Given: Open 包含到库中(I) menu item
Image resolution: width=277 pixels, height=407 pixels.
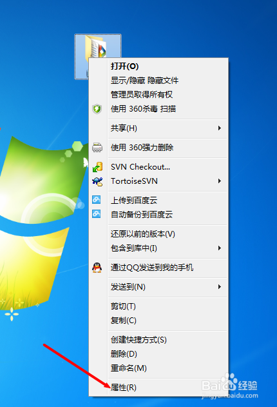Looking at the screenshot, I should coord(158,248).
